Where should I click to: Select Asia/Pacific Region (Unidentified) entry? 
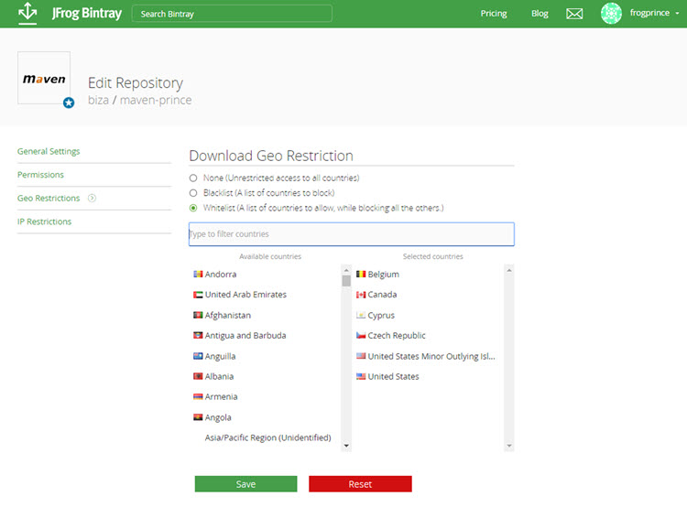pyautogui.click(x=268, y=437)
